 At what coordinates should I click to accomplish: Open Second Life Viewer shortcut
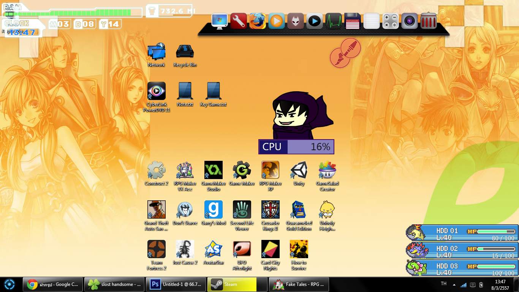pyautogui.click(x=242, y=216)
